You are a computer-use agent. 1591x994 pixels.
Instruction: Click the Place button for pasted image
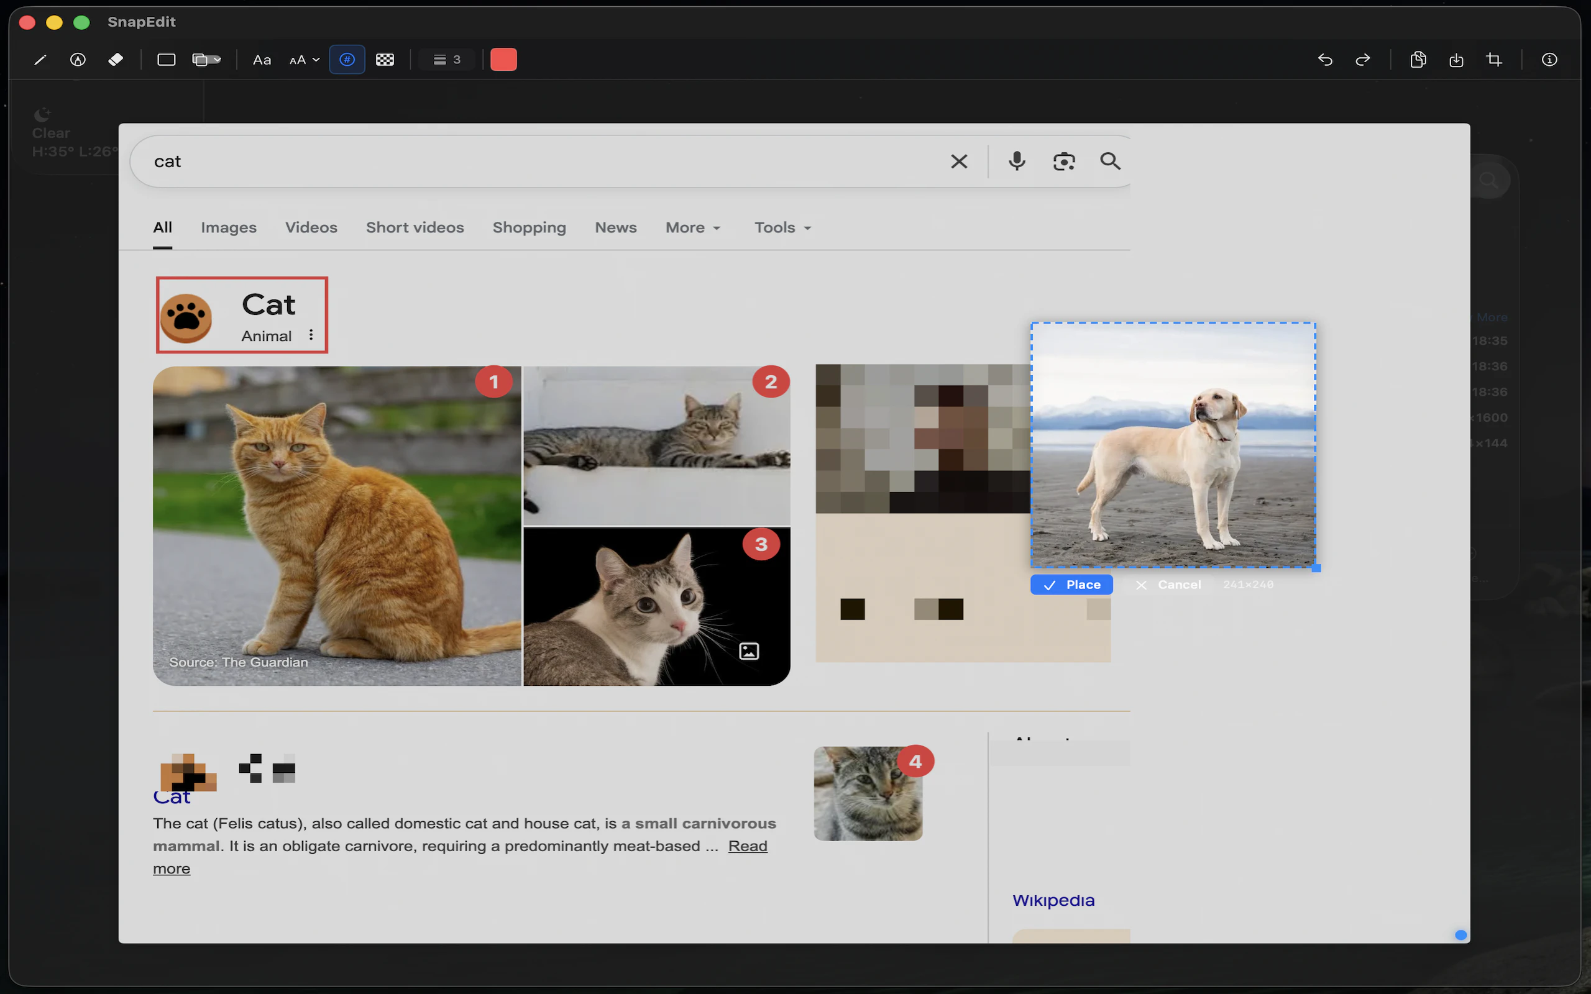[1071, 585]
